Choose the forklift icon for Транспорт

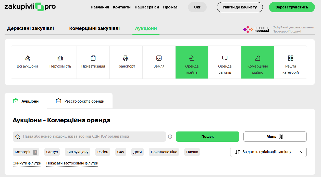tap(126, 58)
